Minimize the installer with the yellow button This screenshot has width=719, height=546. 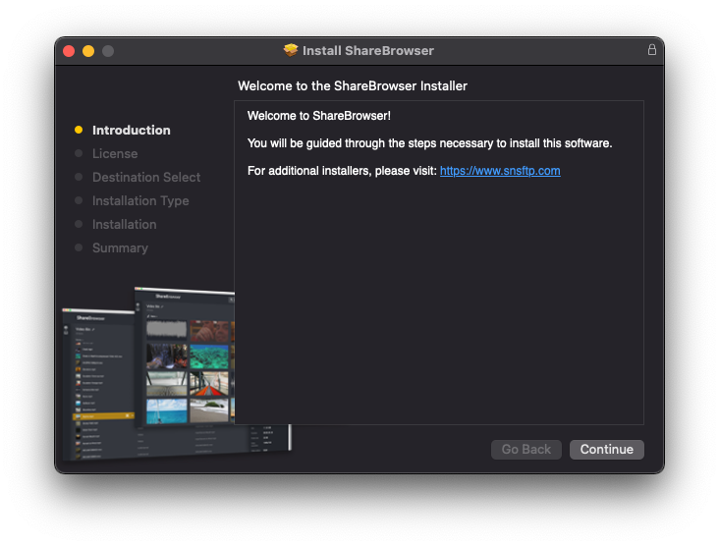(x=88, y=51)
